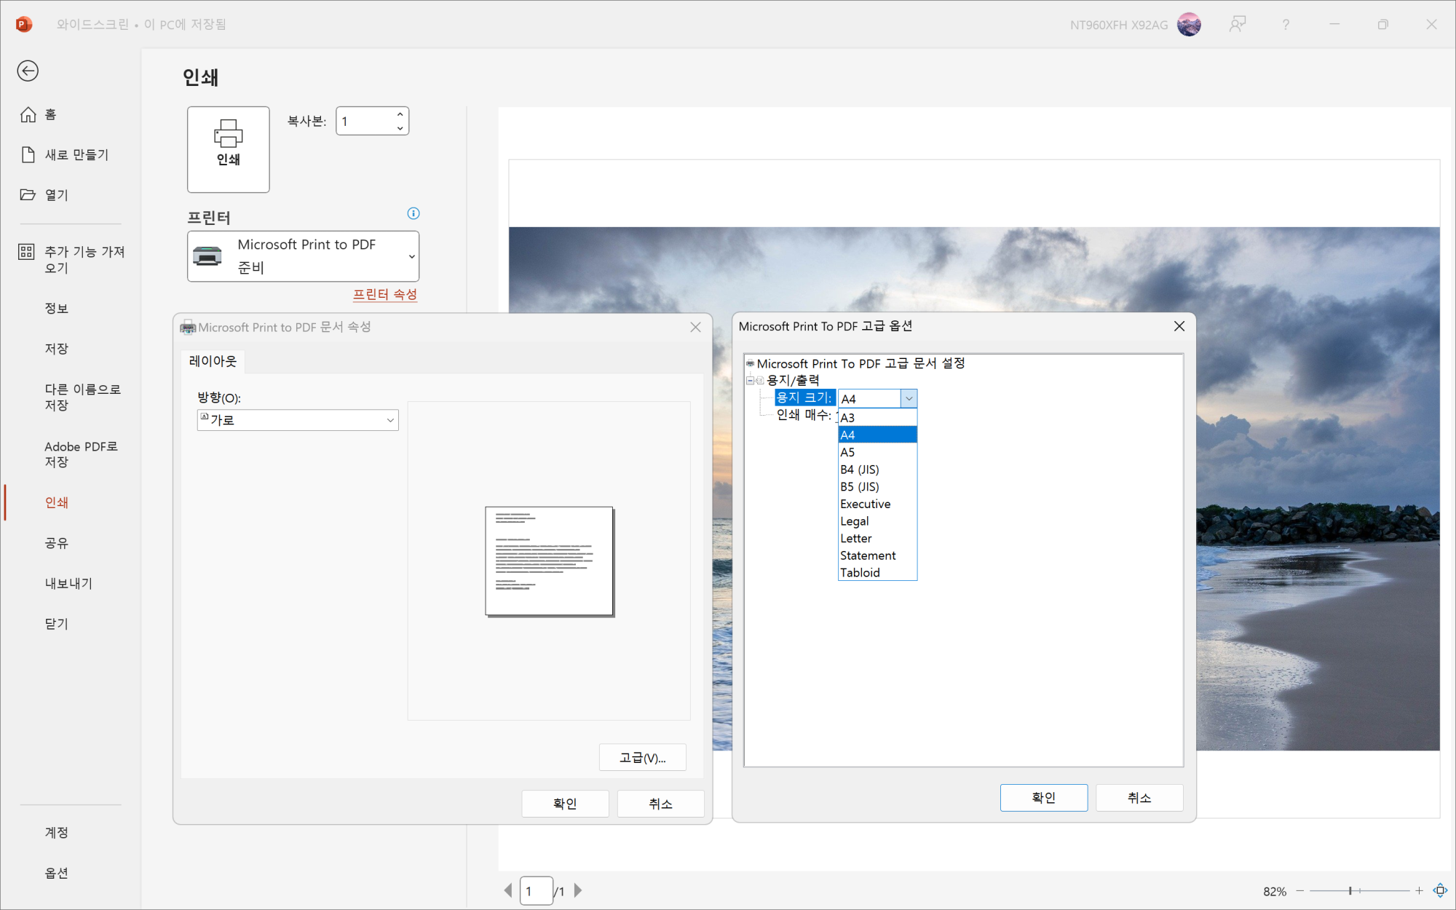Increase copies with the up spinner

tap(400, 114)
